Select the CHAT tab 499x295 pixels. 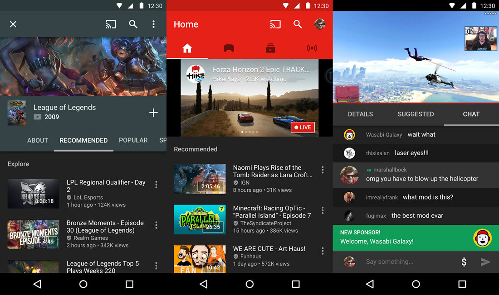pos(471,114)
